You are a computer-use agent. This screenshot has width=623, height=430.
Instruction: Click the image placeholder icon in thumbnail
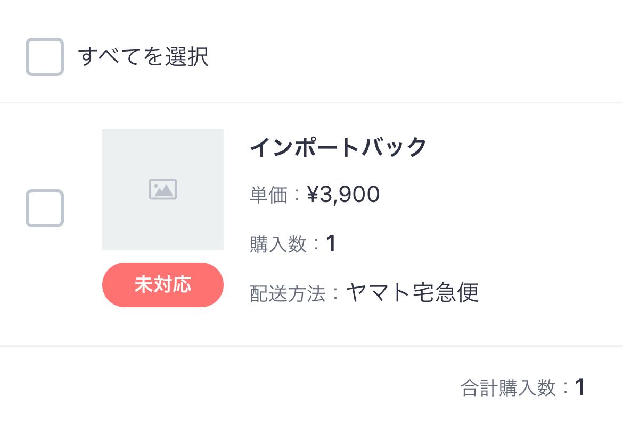coord(162,189)
